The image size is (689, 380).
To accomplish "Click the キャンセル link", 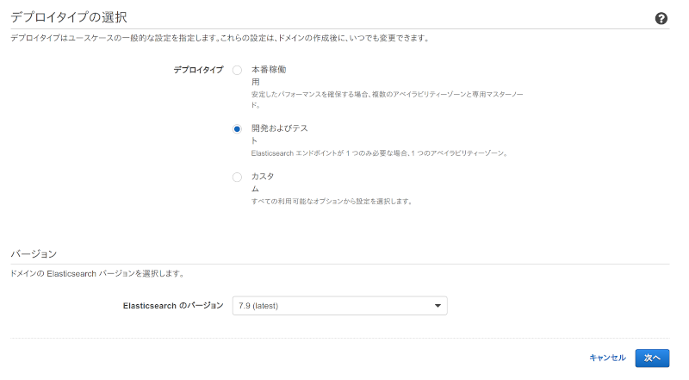I will click(607, 358).
